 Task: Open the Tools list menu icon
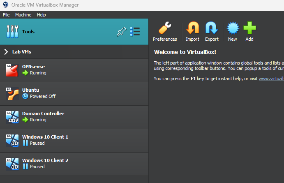tap(135, 32)
